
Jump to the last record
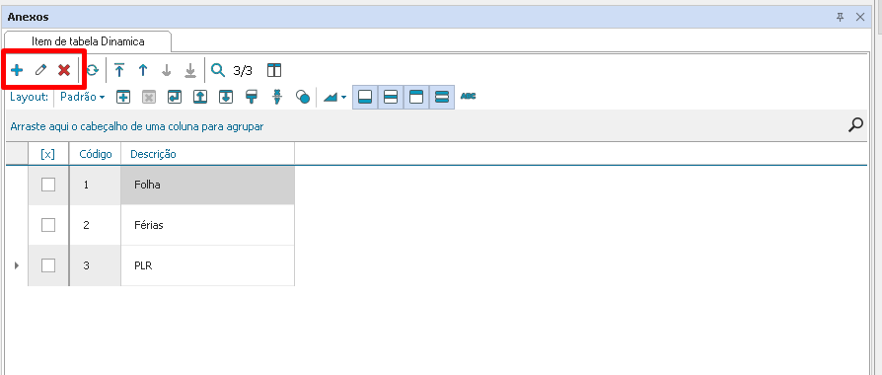tap(190, 70)
